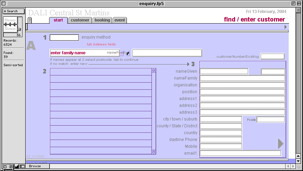This screenshot has height=171, width=303.
Task: Click the 'enter family name' field
Action: [x=78, y=53]
